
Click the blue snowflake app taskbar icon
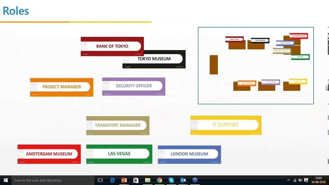(x=195, y=180)
